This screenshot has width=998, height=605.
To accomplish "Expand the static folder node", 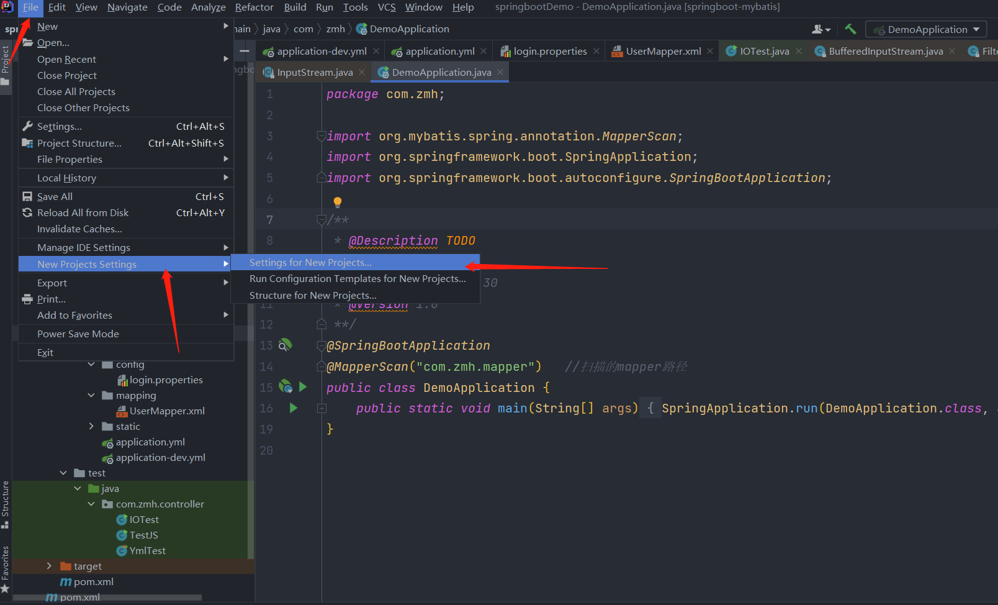I will (x=91, y=426).
